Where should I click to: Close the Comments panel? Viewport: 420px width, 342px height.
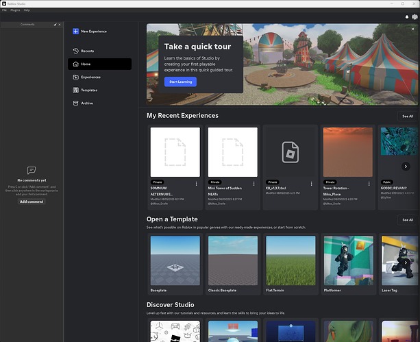pyautogui.click(x=60, y=25)
